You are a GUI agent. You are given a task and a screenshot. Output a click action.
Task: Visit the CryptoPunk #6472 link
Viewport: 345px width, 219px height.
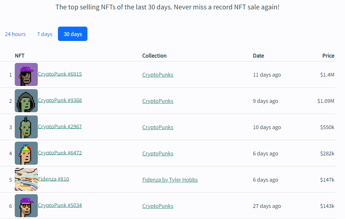tap(60, 153)
